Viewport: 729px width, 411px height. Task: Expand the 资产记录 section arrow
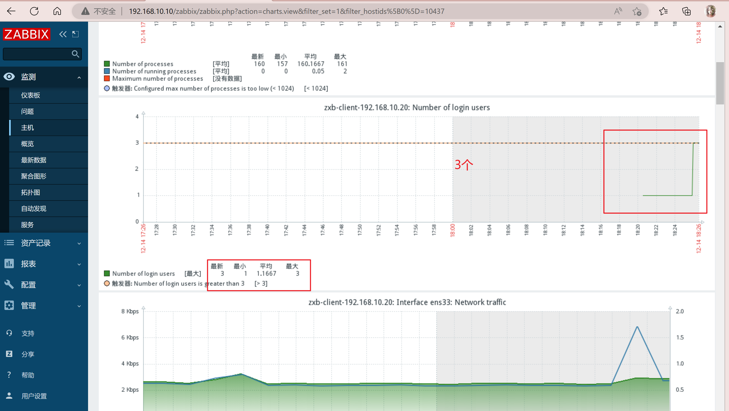pyautogui.click(x=79, y=243)
